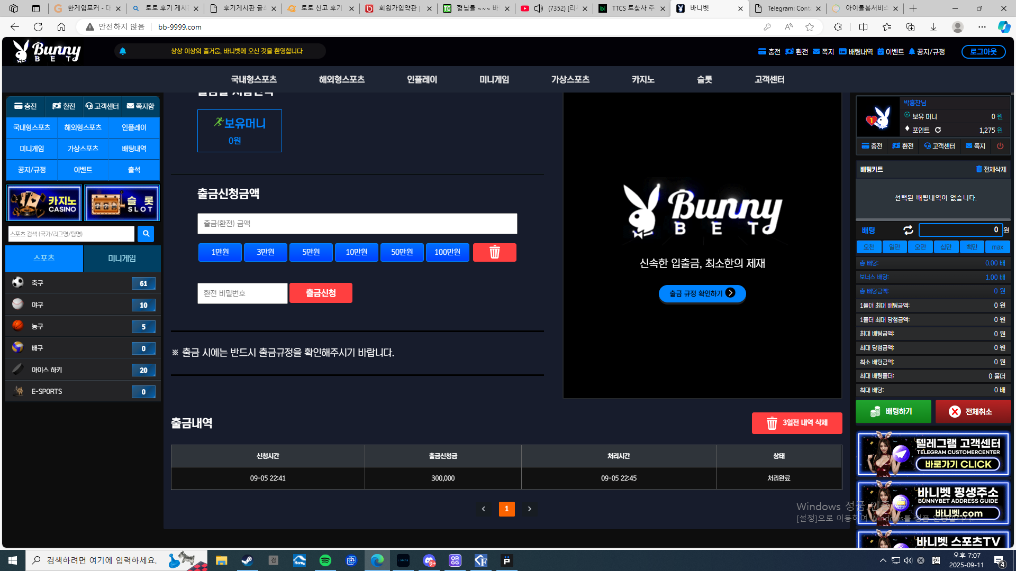Select E-SPORTS in the sports list
Screen dimensions: 1016x571
pyautogui.click(x=83, y=391)
